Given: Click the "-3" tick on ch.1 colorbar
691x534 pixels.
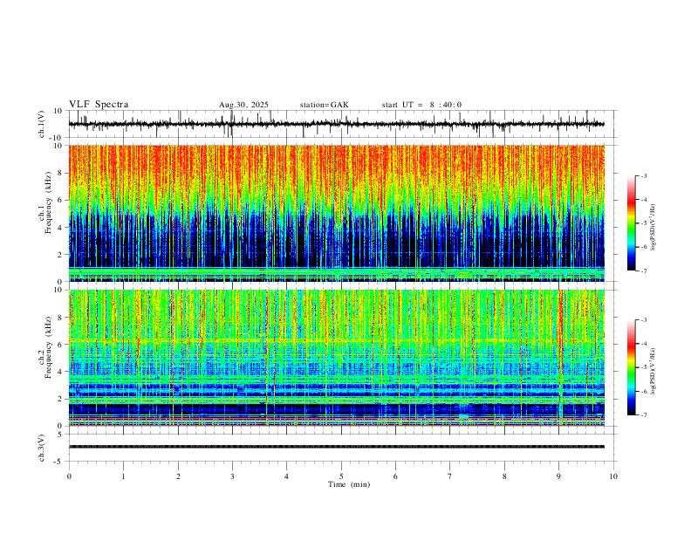Looking at the screenshot, I should (643, 175).
